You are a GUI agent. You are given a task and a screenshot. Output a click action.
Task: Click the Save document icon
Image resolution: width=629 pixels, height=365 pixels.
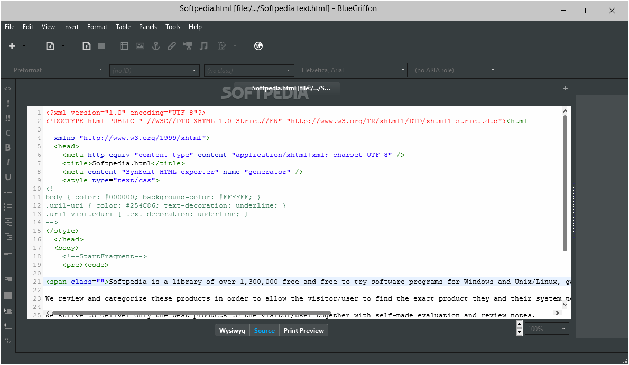[87, 46]
